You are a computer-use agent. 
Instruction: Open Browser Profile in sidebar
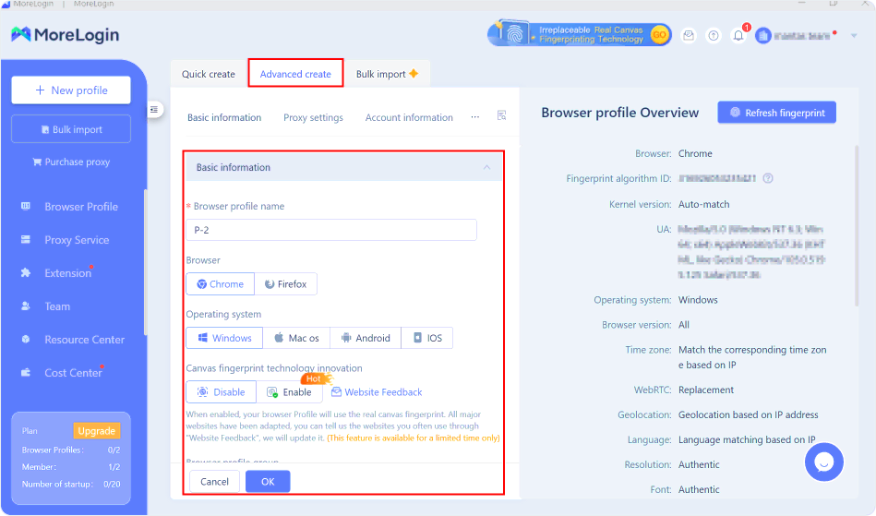coord(81,207)
